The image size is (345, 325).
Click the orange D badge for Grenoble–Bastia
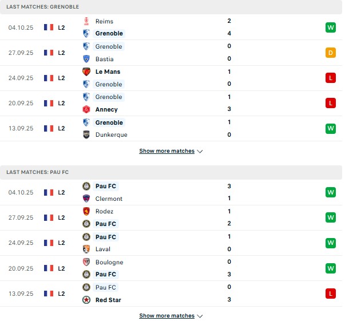pos(330,53)
